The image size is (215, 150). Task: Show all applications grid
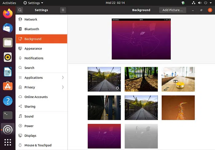[8, 142]
